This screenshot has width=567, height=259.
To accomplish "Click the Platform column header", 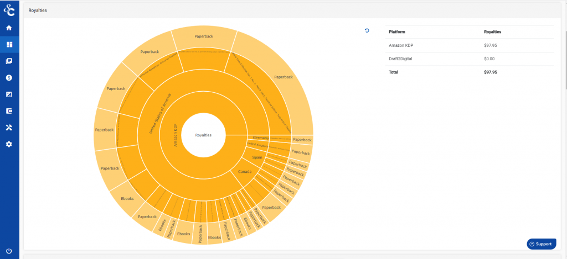I will [398, 32].
